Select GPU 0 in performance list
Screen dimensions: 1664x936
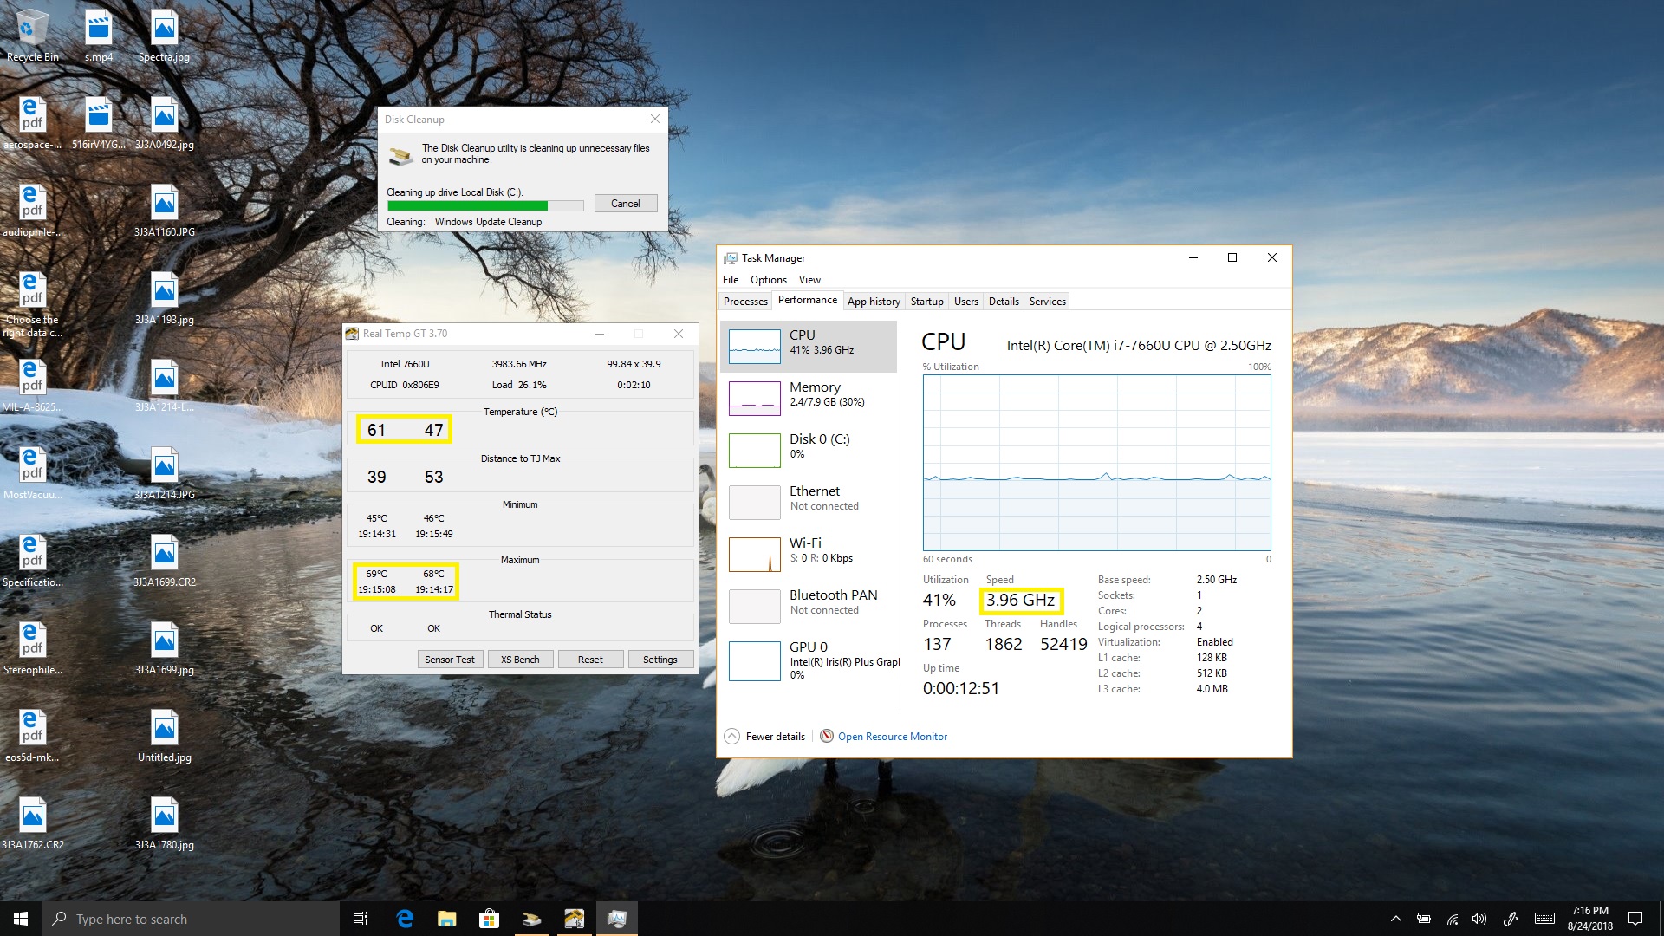tap(808, 660)
